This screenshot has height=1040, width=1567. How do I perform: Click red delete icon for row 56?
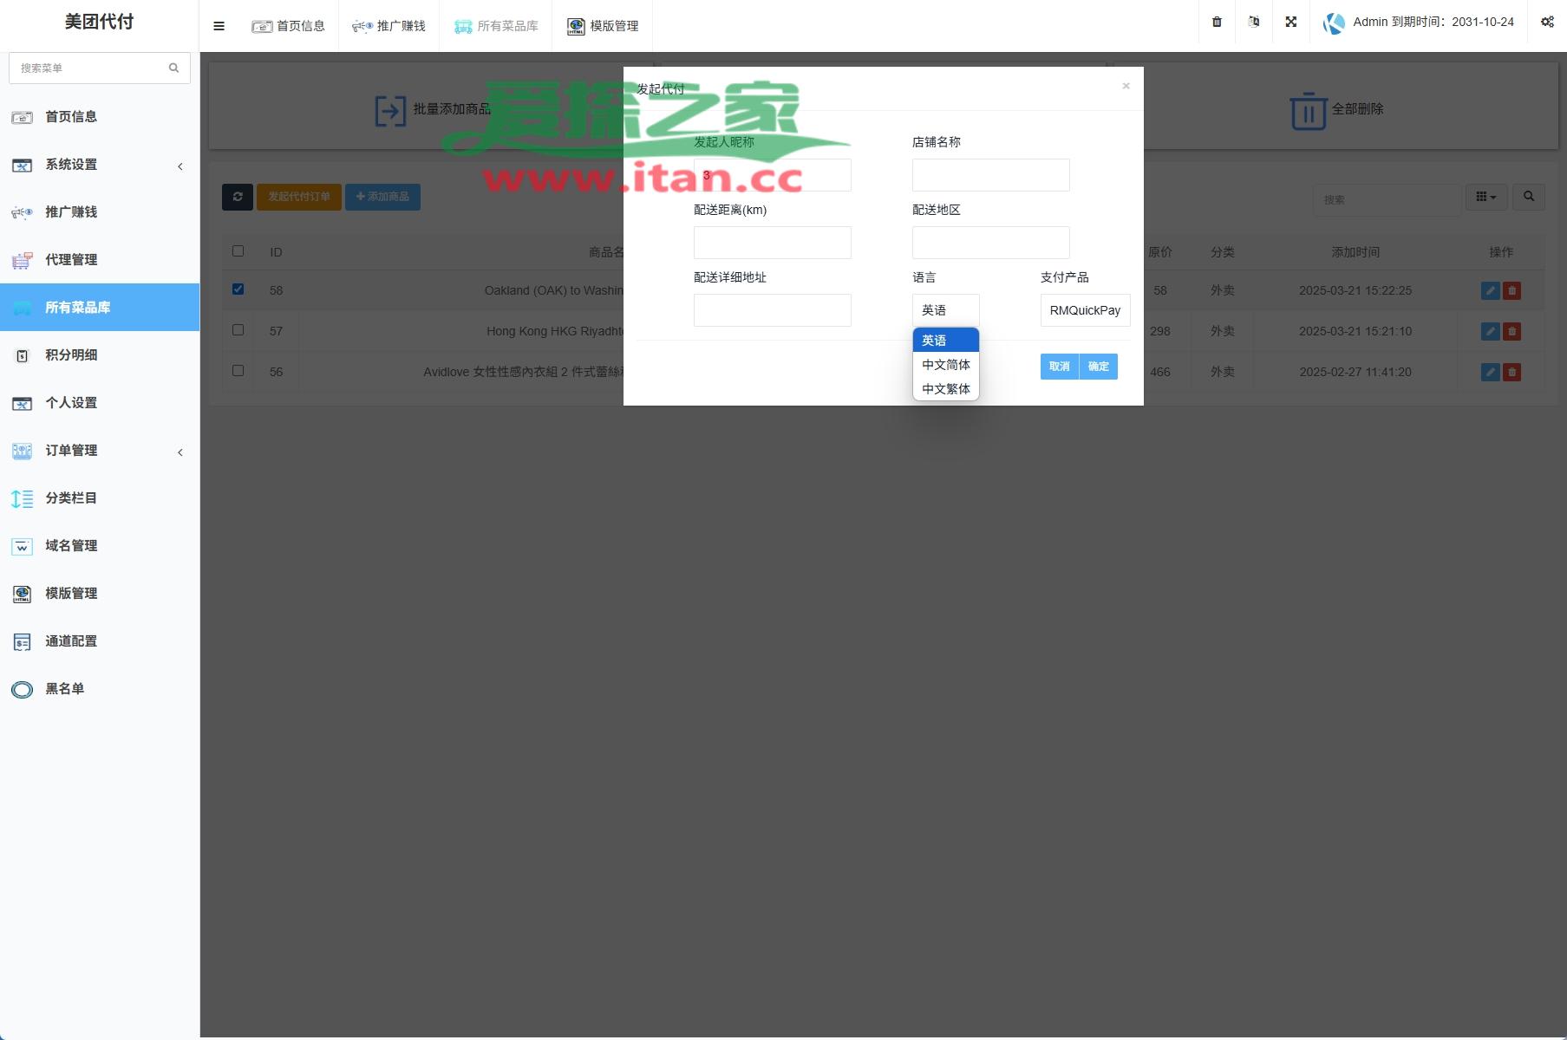[x=1512, y=372]
